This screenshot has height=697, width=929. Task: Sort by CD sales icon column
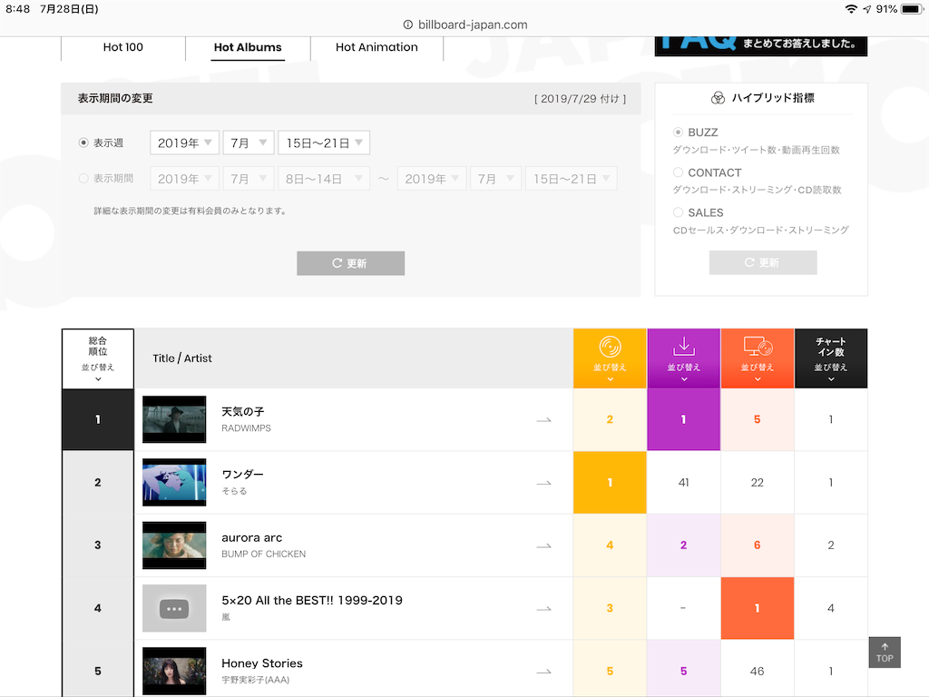[610, 358]
